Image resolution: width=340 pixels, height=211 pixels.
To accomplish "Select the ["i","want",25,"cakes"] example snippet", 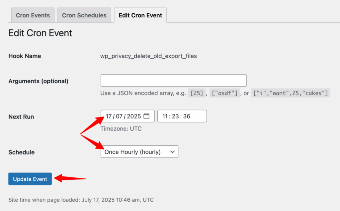I will [x=291, y=93].
